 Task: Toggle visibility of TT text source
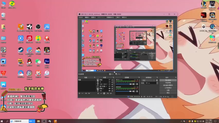(x=109, y=82)
